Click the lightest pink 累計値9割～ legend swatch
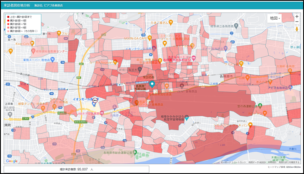This screenshot has height=174, width=304. (8, 31)
